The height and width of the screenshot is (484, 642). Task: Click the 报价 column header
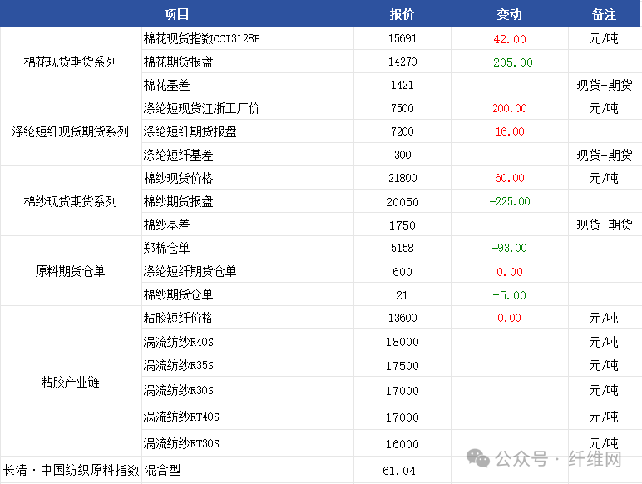coord(402,14)
